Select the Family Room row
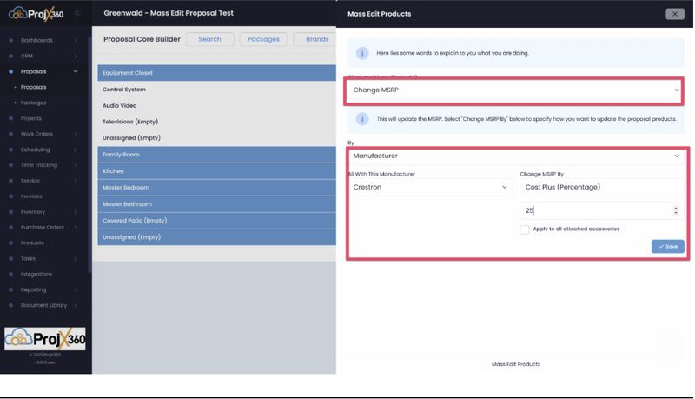Image resolution: width=695 pixels, height=399 pixels. click(216, 155)
